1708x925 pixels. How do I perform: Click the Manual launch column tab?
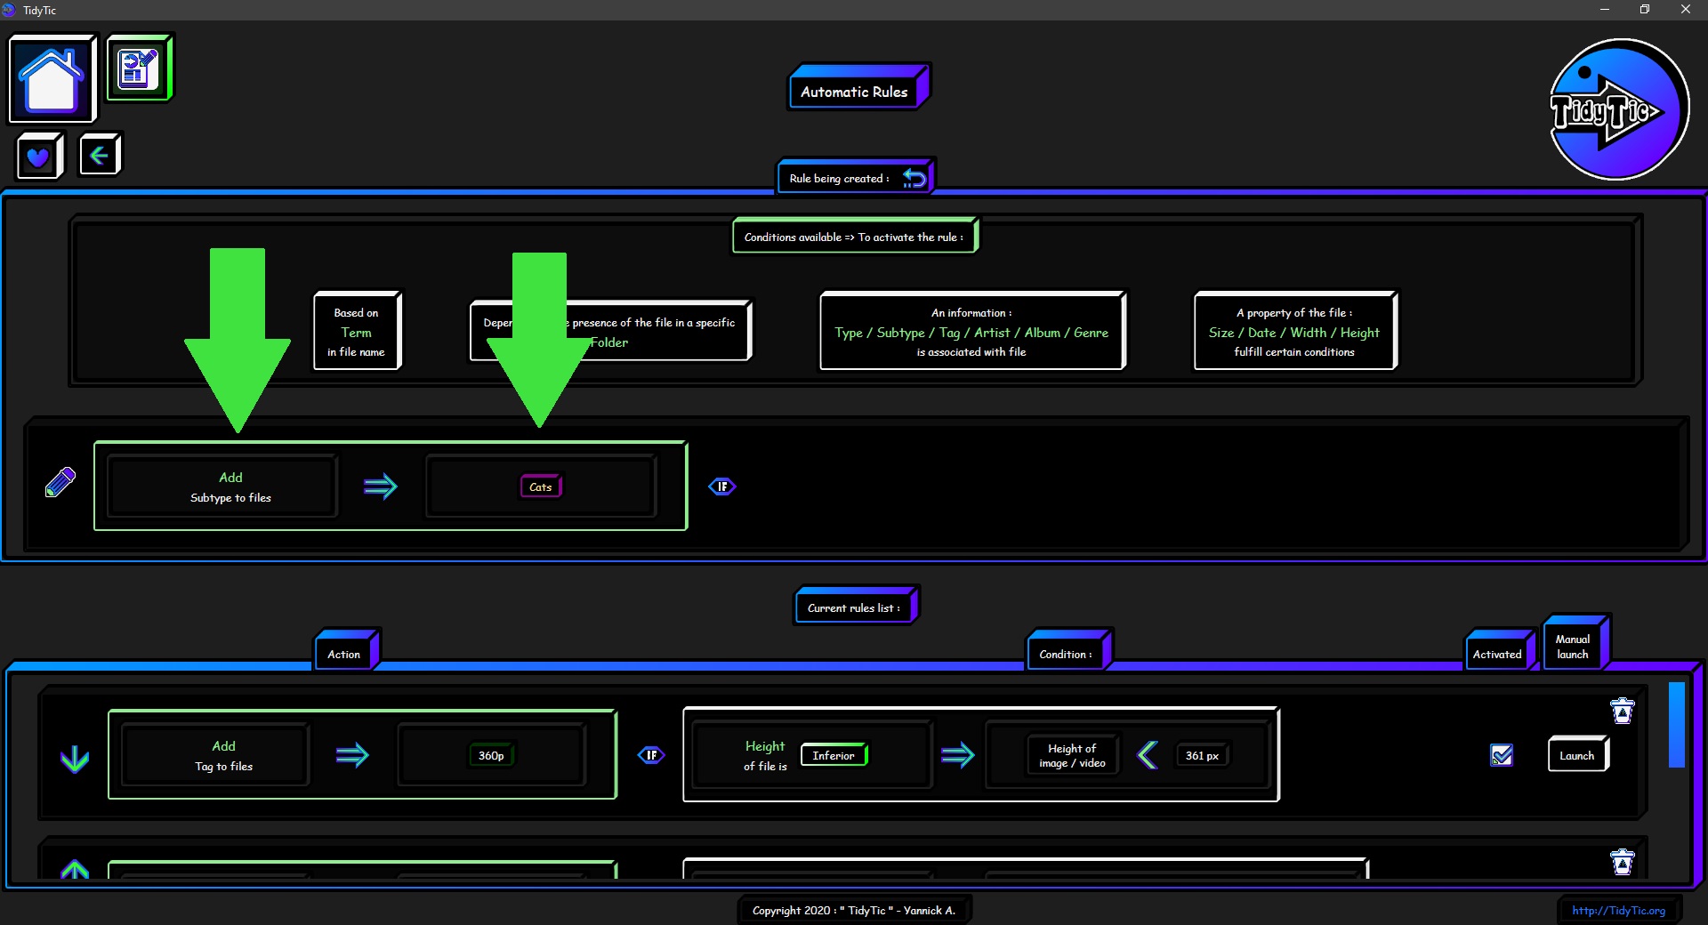1575,643
